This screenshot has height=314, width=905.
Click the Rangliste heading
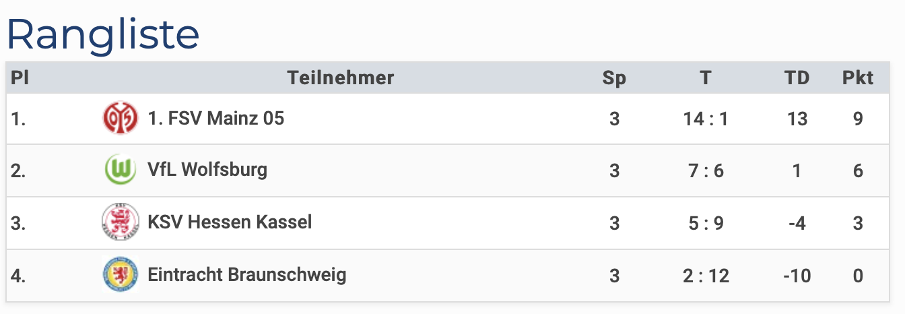pyautogui.click(x=103, y=34)
